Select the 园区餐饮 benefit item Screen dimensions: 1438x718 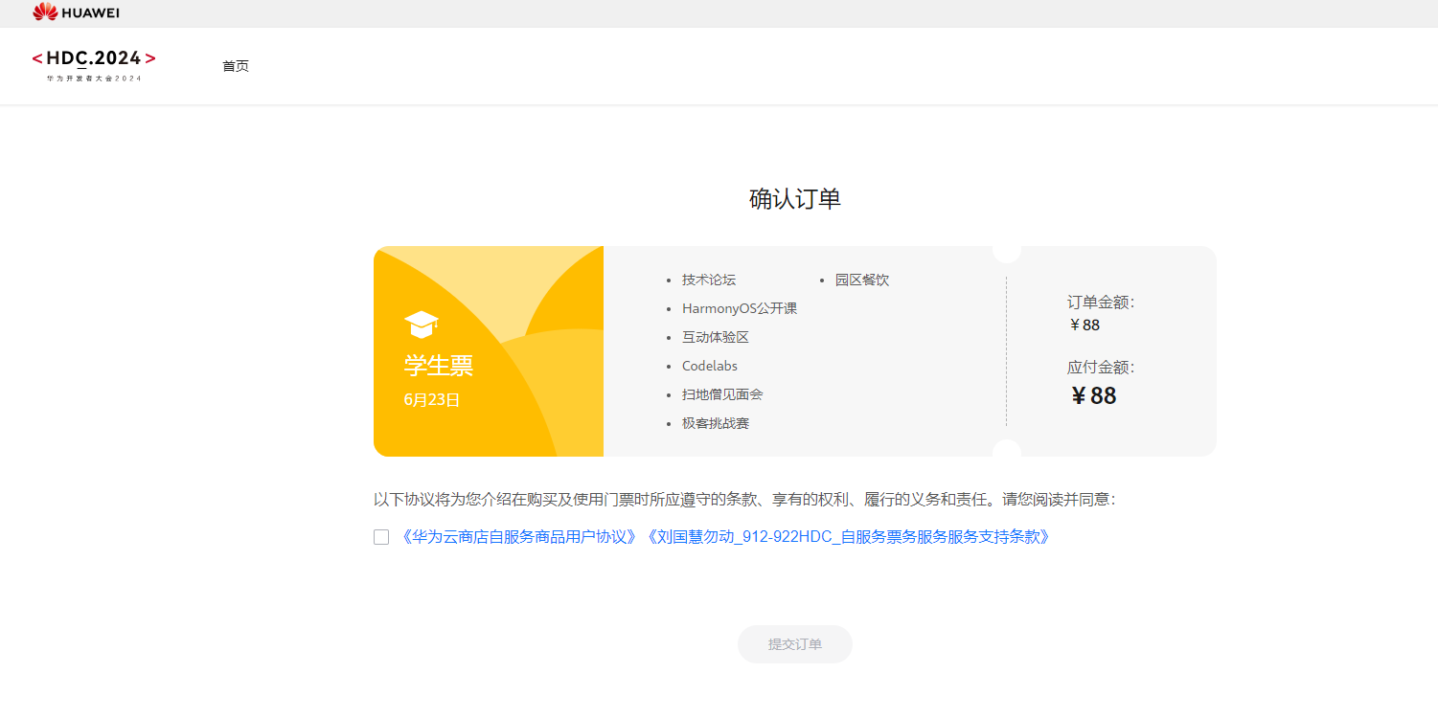[862, 280]
